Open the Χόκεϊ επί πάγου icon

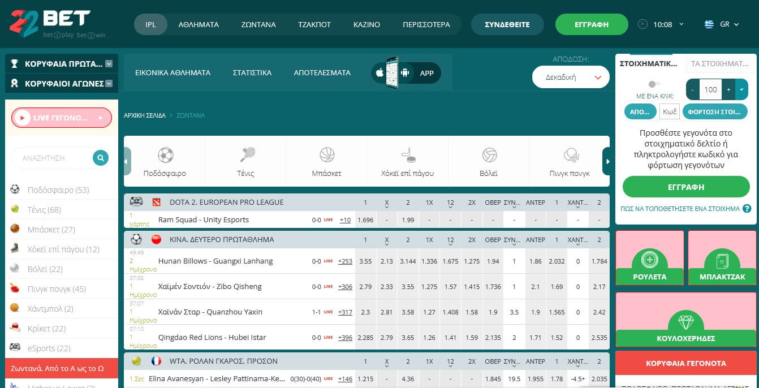[x=408, y=155]
